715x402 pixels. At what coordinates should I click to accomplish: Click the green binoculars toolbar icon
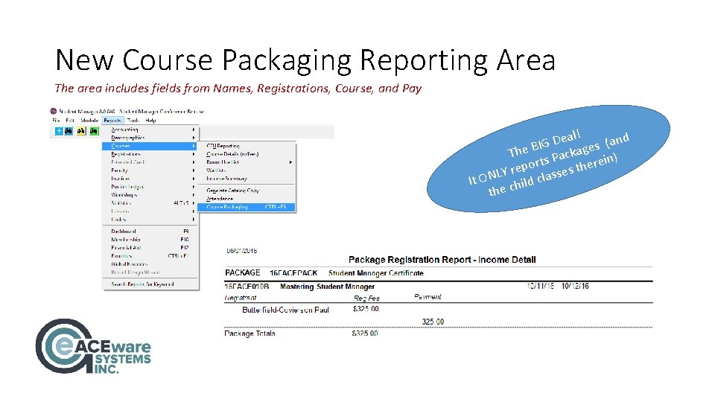[x=94, y=131]
